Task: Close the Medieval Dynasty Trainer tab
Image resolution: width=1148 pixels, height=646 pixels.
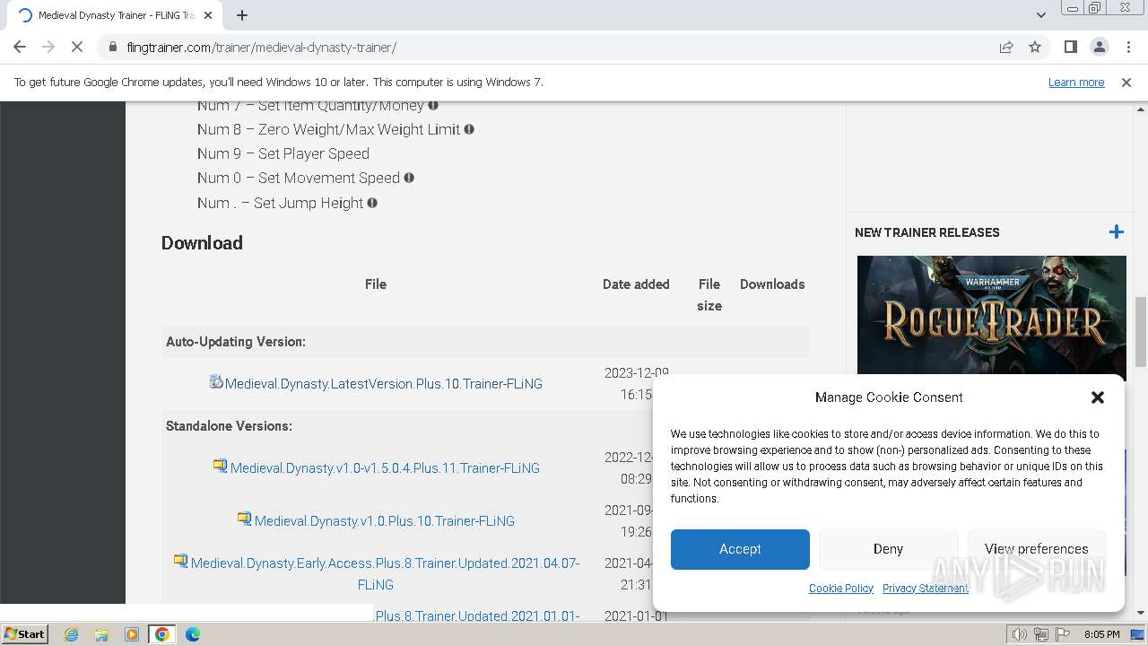Action: (208, 15)
